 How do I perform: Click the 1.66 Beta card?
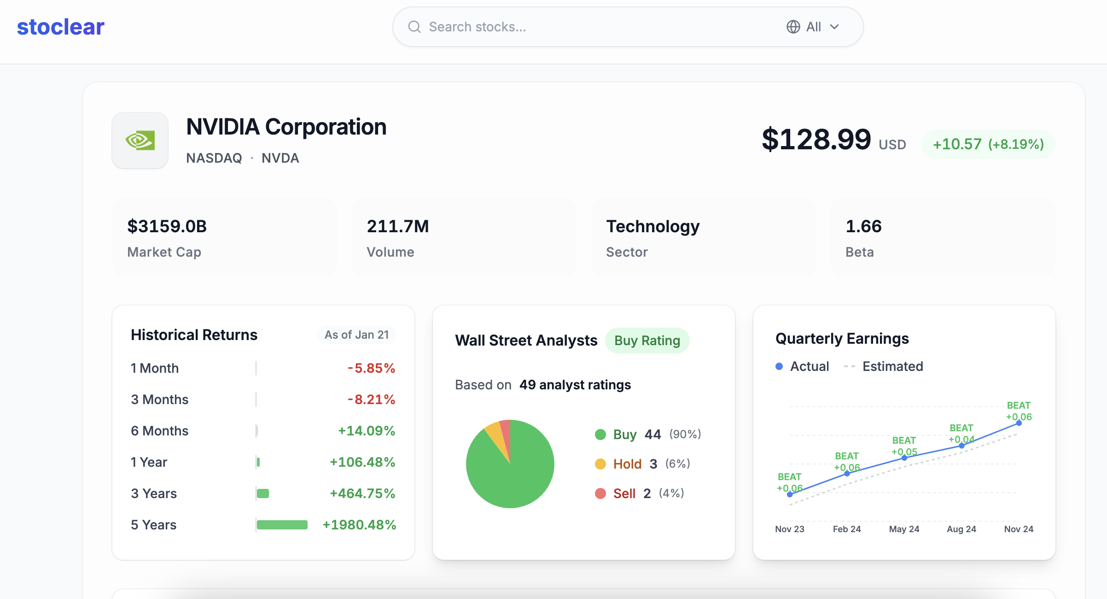943,238
